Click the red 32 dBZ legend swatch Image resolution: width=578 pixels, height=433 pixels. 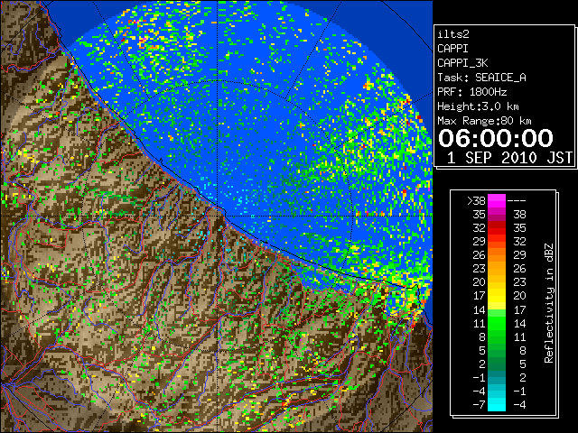(497, 228)
